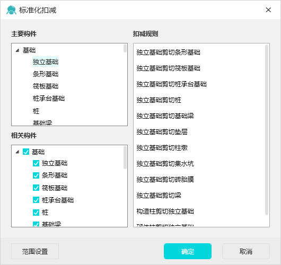Uncheck 独立基础 in 相关构件 list
Viewport: 281px width, 265px height.
(x=36, y=163)
